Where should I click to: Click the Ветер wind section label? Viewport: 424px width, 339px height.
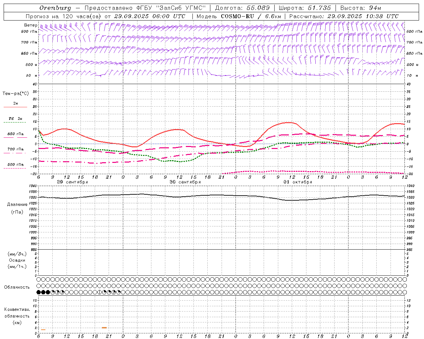[30, 25]
